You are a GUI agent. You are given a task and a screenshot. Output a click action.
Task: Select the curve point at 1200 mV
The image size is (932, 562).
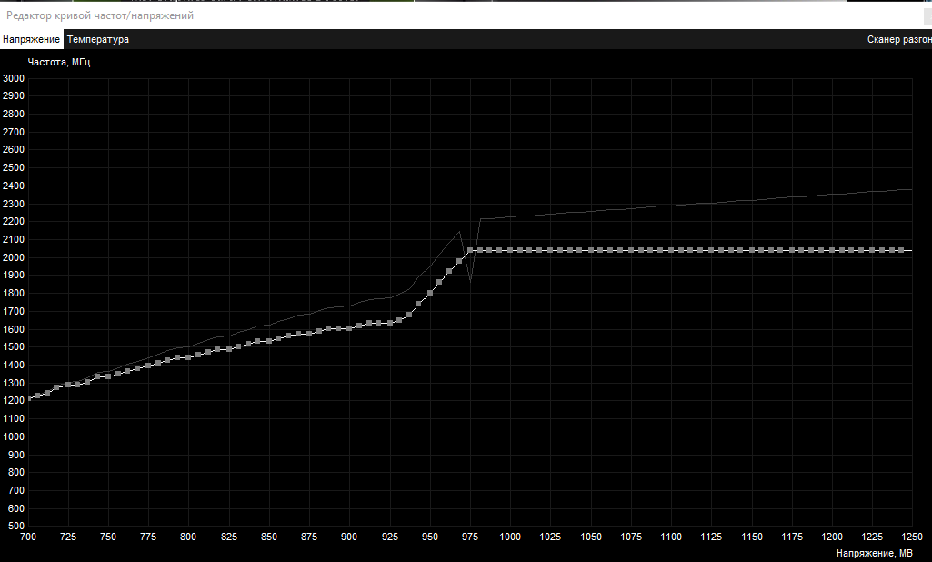click(x=832, y=250)
